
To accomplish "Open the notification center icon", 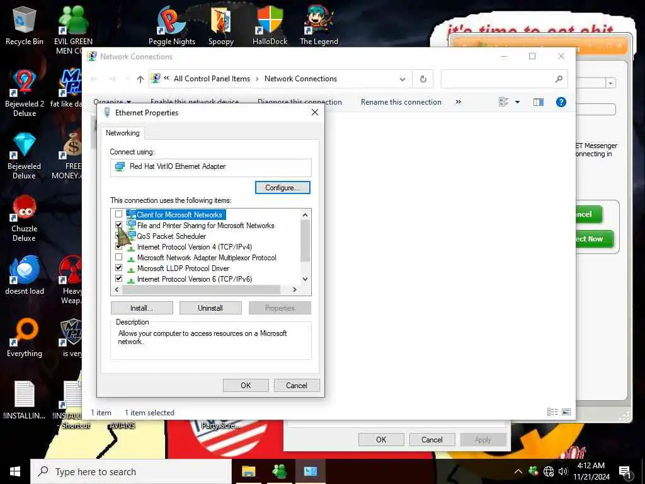I will pos(625,472).
